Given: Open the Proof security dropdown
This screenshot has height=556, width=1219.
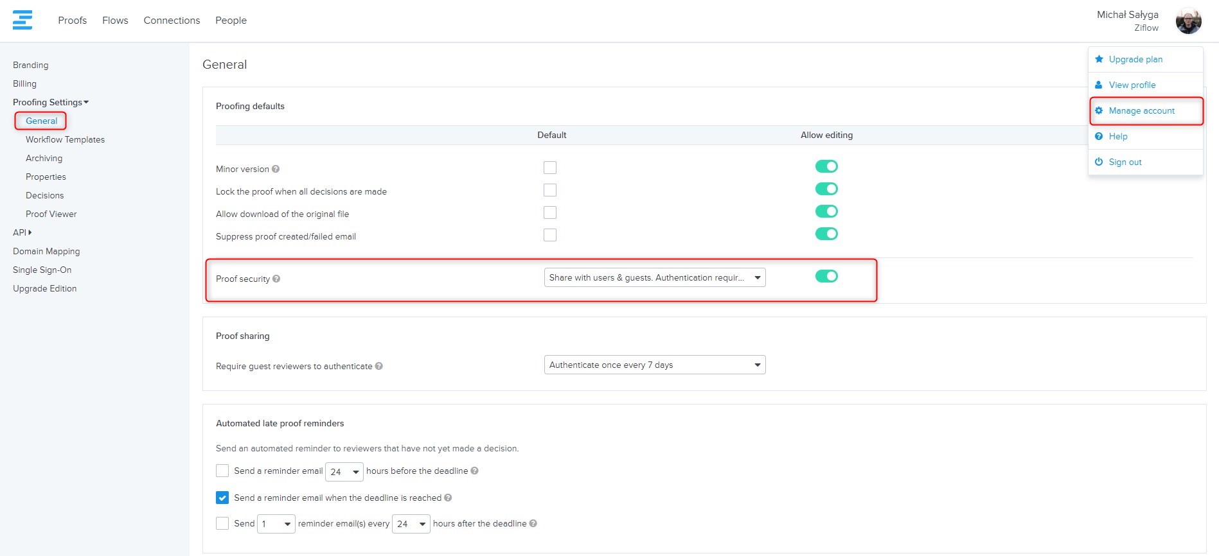Looking at the screenshot, I should (x=654, y=277).
